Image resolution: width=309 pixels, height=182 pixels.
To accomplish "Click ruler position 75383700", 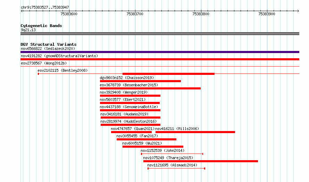I will click(135, 14).
